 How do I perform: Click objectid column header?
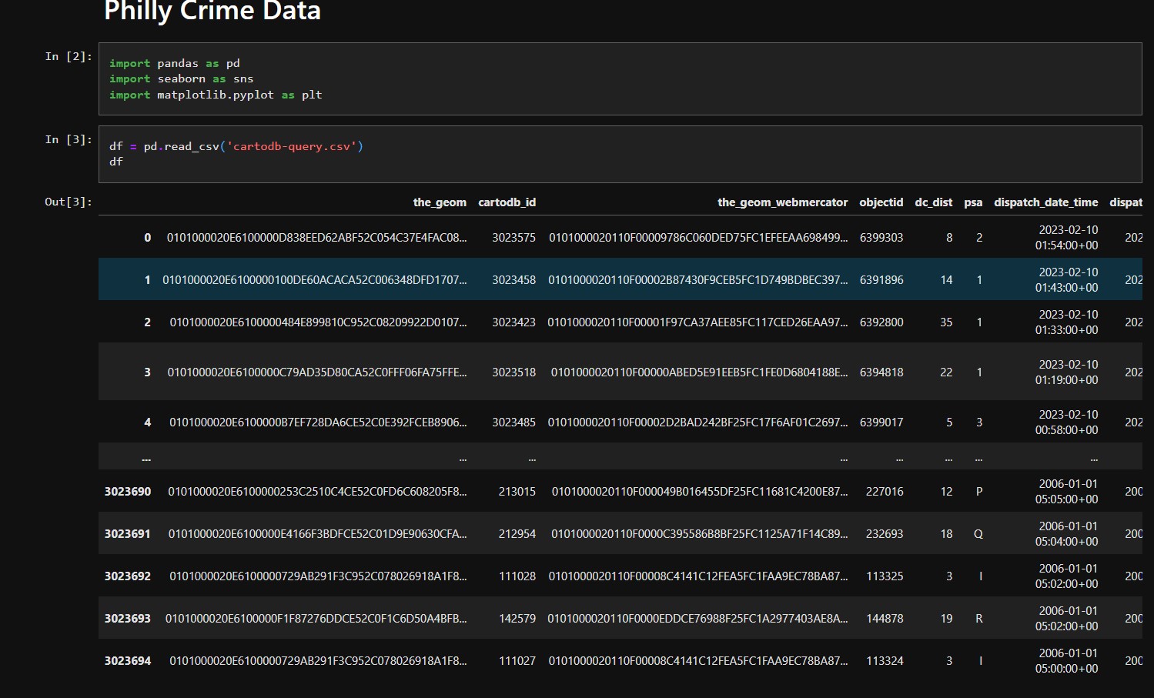point(881,202)
